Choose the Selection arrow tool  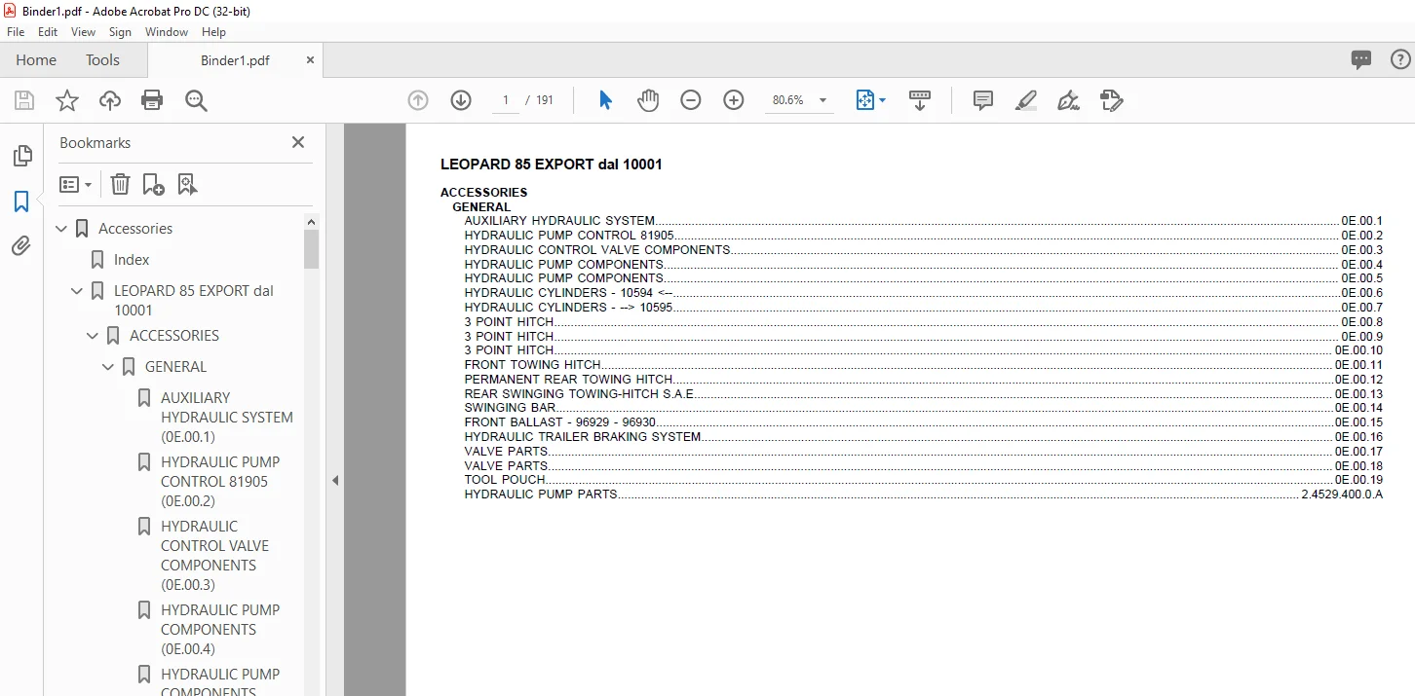click(605, 100)
